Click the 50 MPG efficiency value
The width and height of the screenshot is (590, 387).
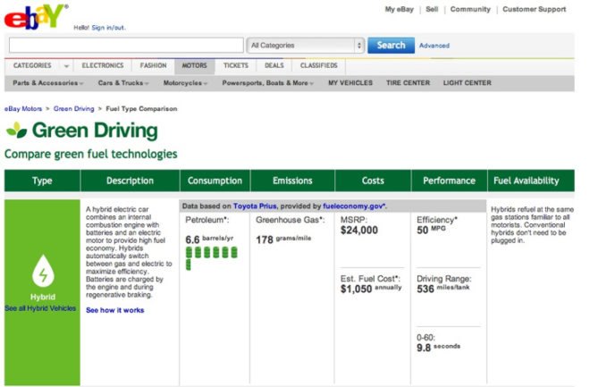point(431,230)
